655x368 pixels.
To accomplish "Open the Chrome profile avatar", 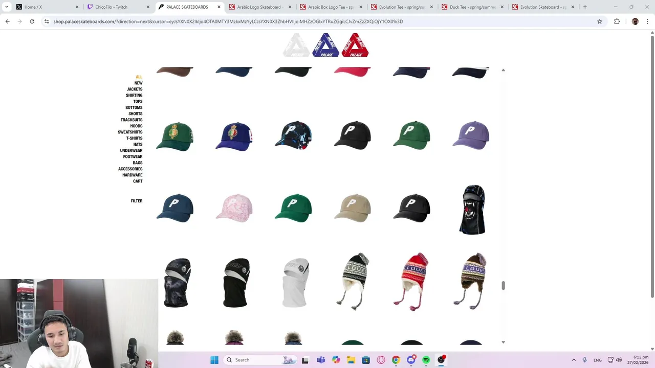I will (x=635, y=21).
